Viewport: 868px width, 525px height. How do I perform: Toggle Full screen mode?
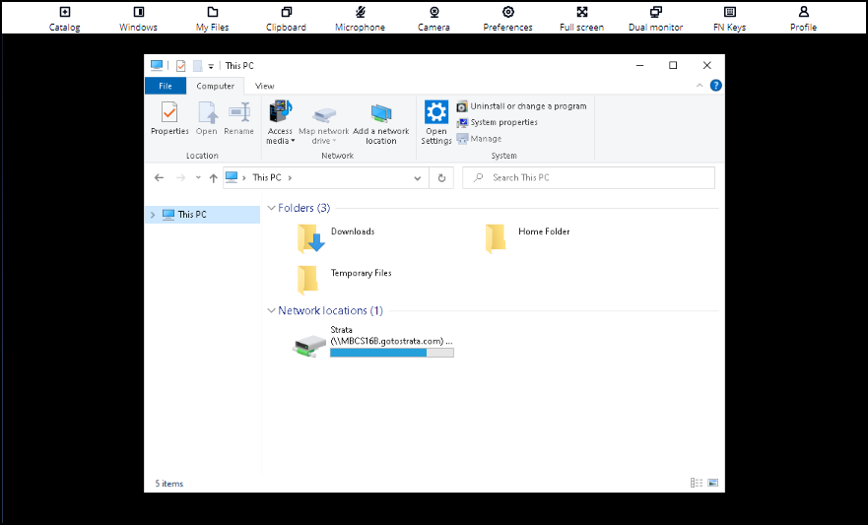(582, 19)
